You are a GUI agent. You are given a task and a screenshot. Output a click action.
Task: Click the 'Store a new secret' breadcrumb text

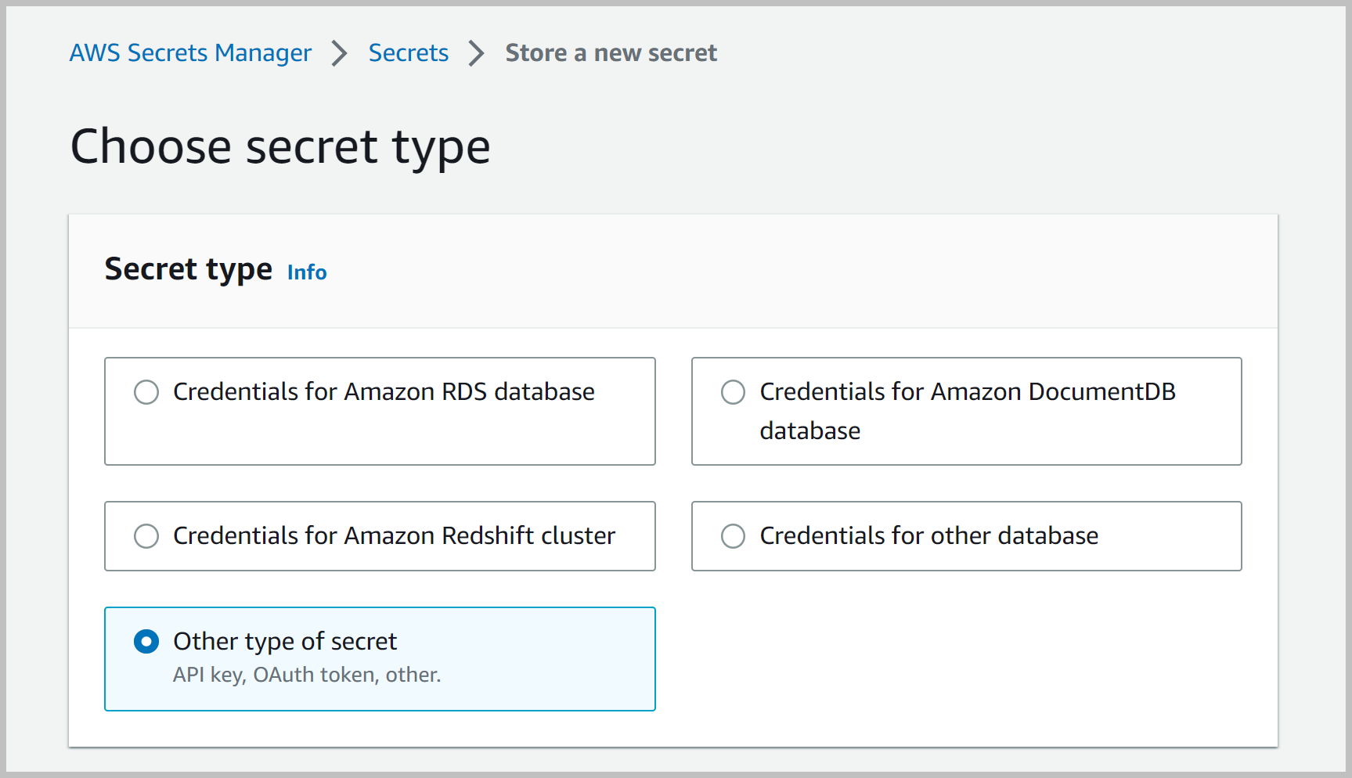click(x=611, y=53)
